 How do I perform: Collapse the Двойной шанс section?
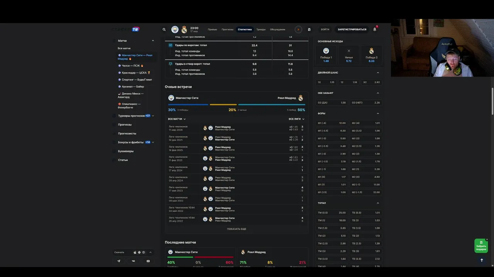[378, 73]
